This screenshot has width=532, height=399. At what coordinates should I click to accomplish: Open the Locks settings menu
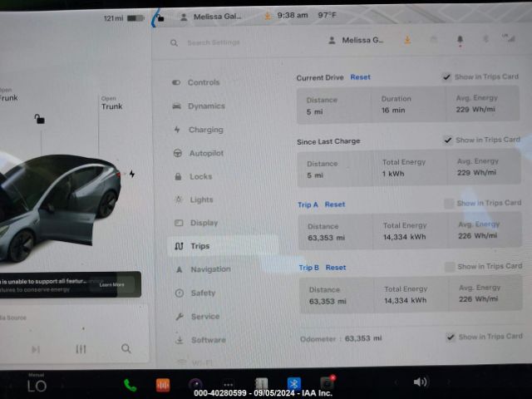point(200,176)
